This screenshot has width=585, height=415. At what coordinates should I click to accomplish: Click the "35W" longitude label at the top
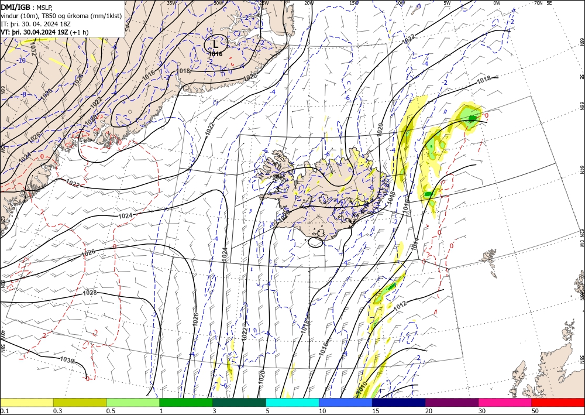[x=171, y=2]
